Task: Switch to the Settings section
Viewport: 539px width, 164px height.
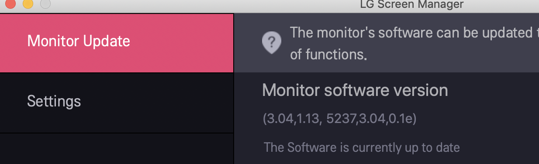Action: [117, 102]
